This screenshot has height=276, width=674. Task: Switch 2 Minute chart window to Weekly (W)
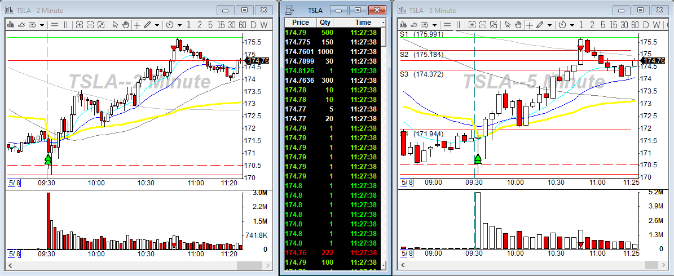pyautogui.click(x=263, y=25)
